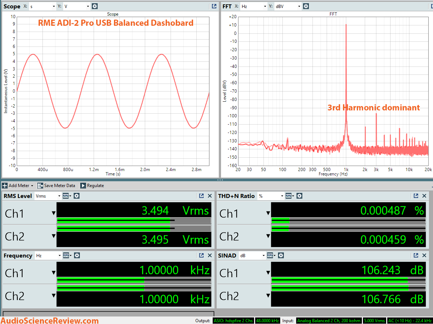Viewport: 433px width, 324px height.
Task: Open SINAD meter settings gear
Action: click(x=281, y=255)
